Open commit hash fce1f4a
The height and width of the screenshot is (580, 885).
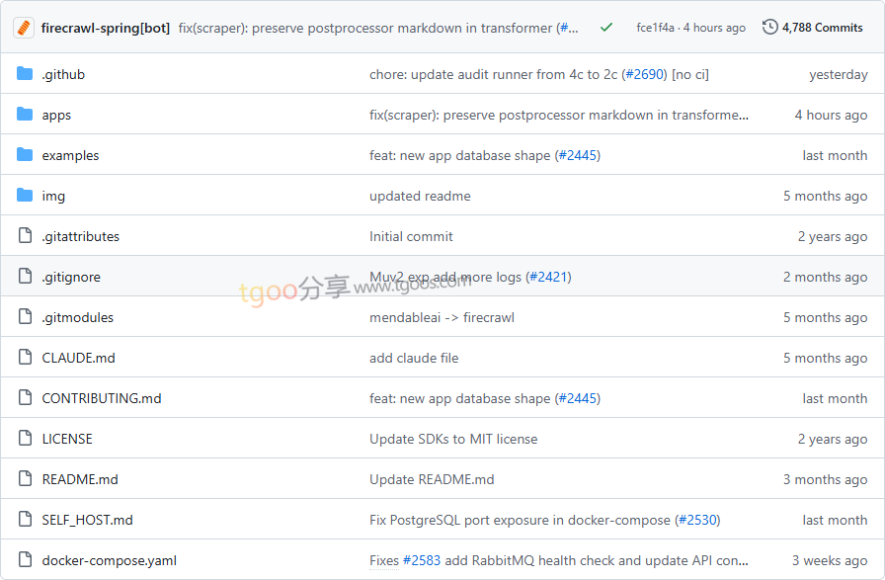[x=655, y=28]
